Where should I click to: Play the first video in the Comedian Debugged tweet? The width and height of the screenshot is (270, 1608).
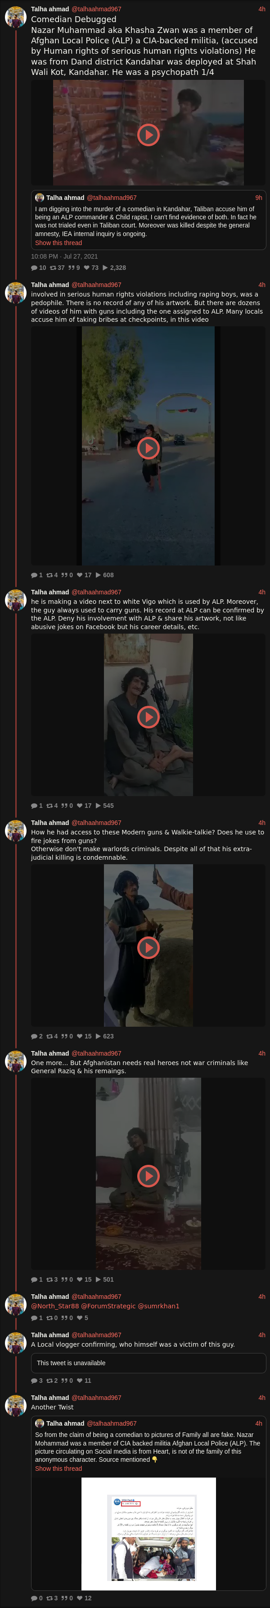coord(148,135)
